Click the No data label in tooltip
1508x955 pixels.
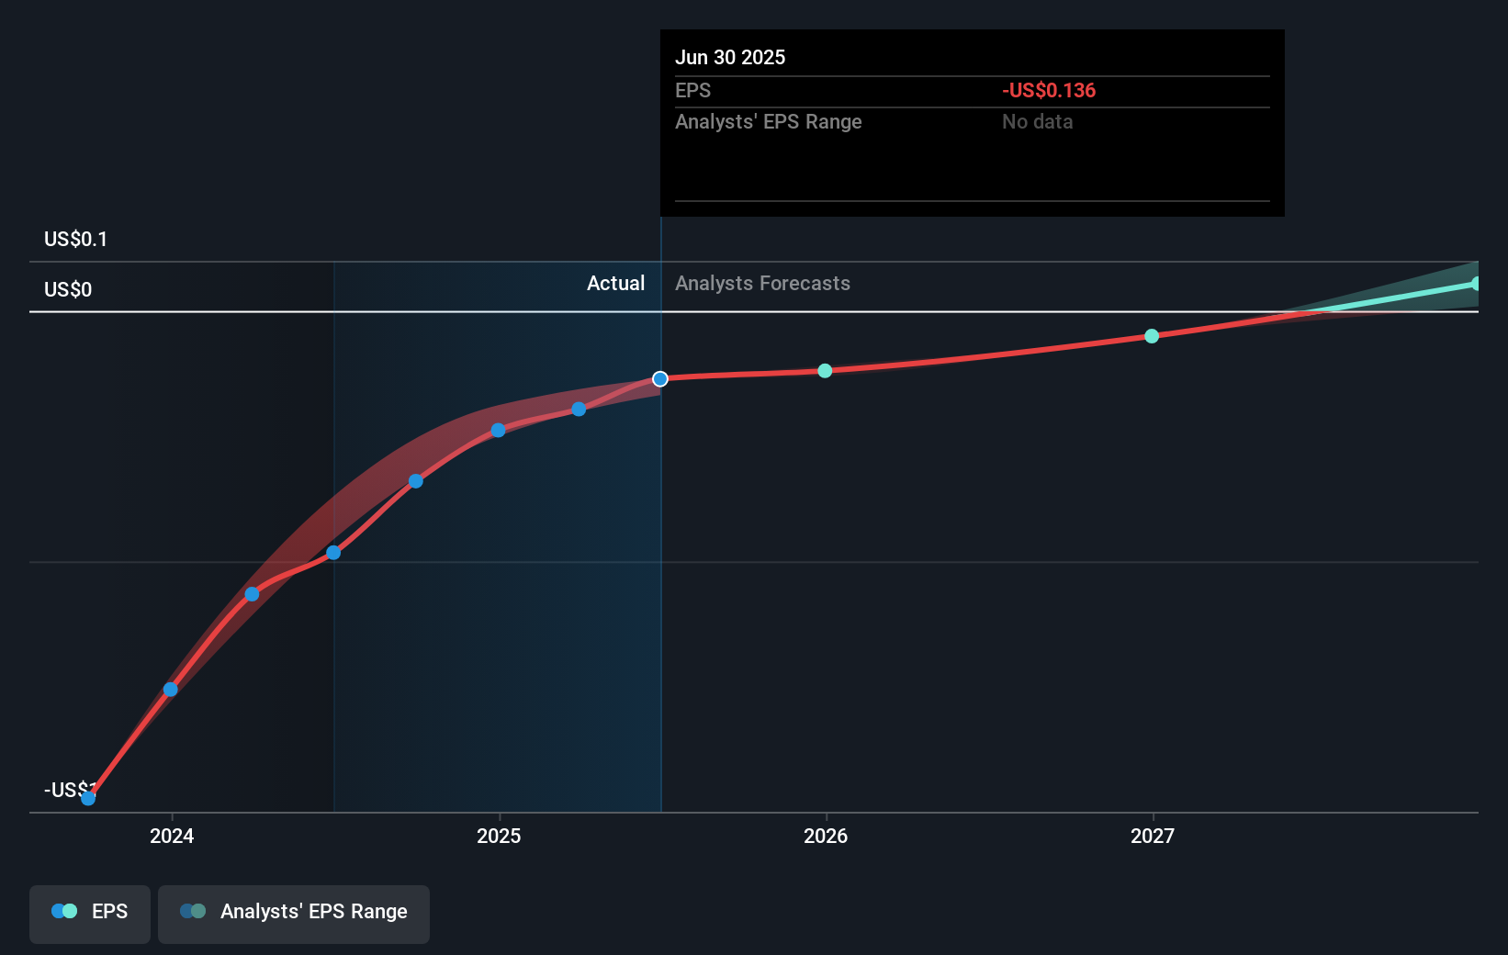(1037, 121)
